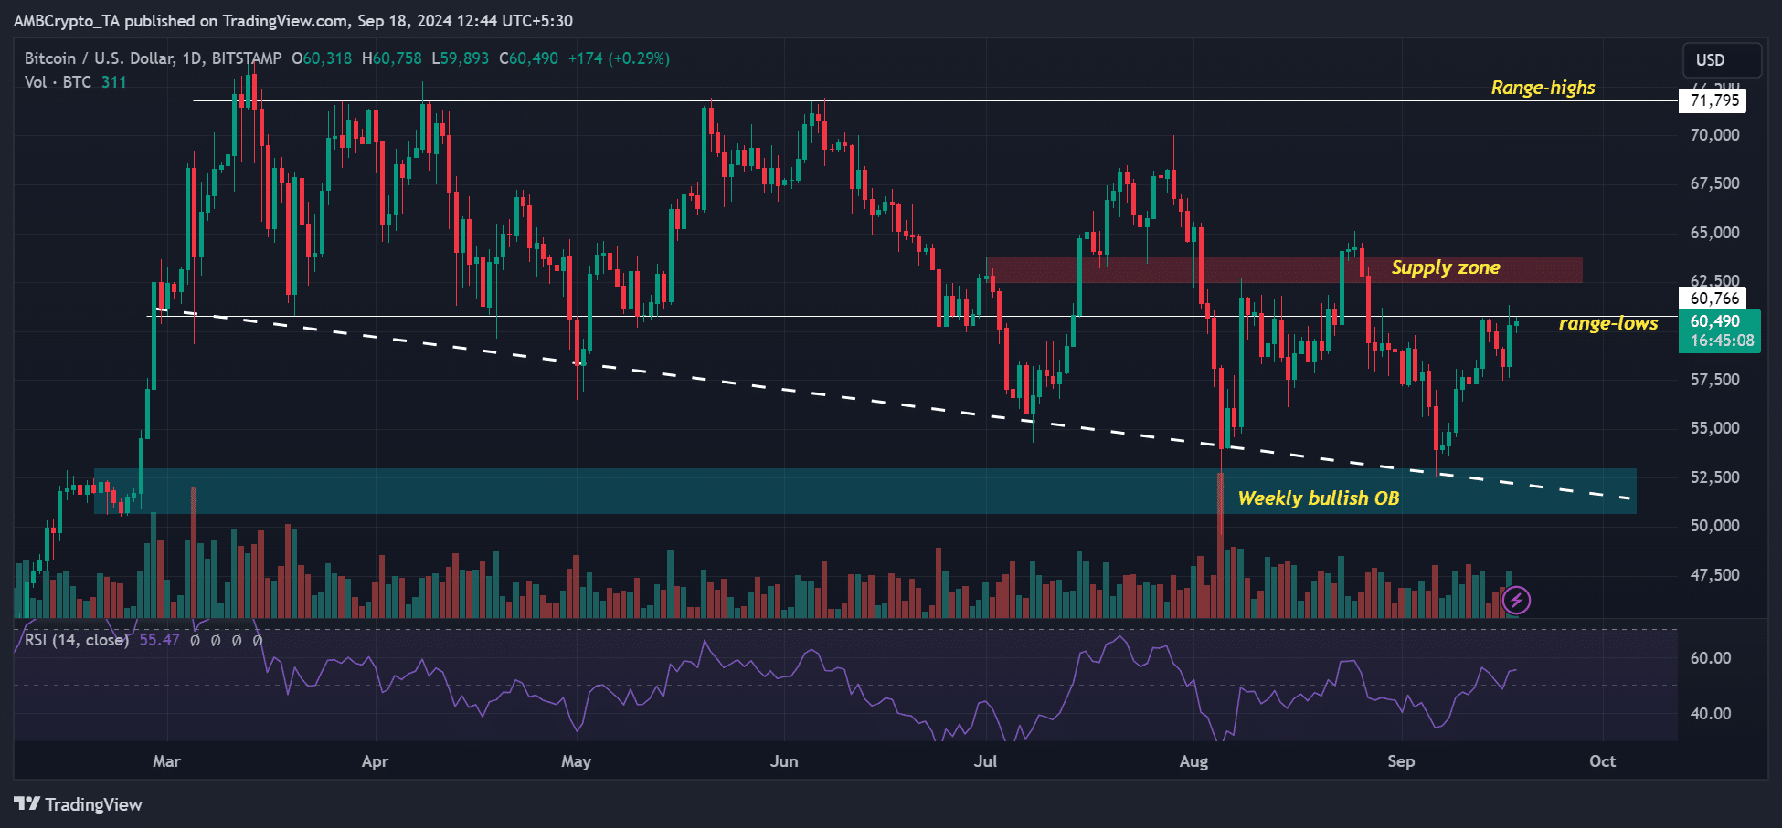Click the RSI value 55.47
The width and height of the screenshot is (1782, 828).
pyautogui.click(x=159, y=640)
